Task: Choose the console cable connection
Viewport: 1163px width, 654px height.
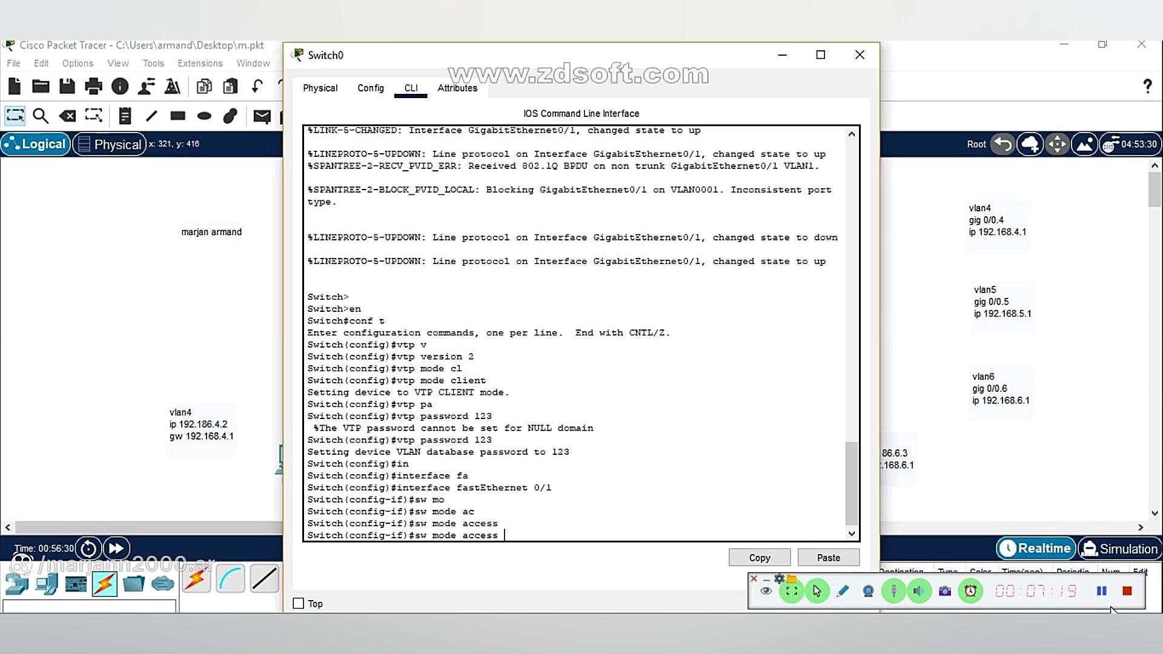Action: click(230, 580)
